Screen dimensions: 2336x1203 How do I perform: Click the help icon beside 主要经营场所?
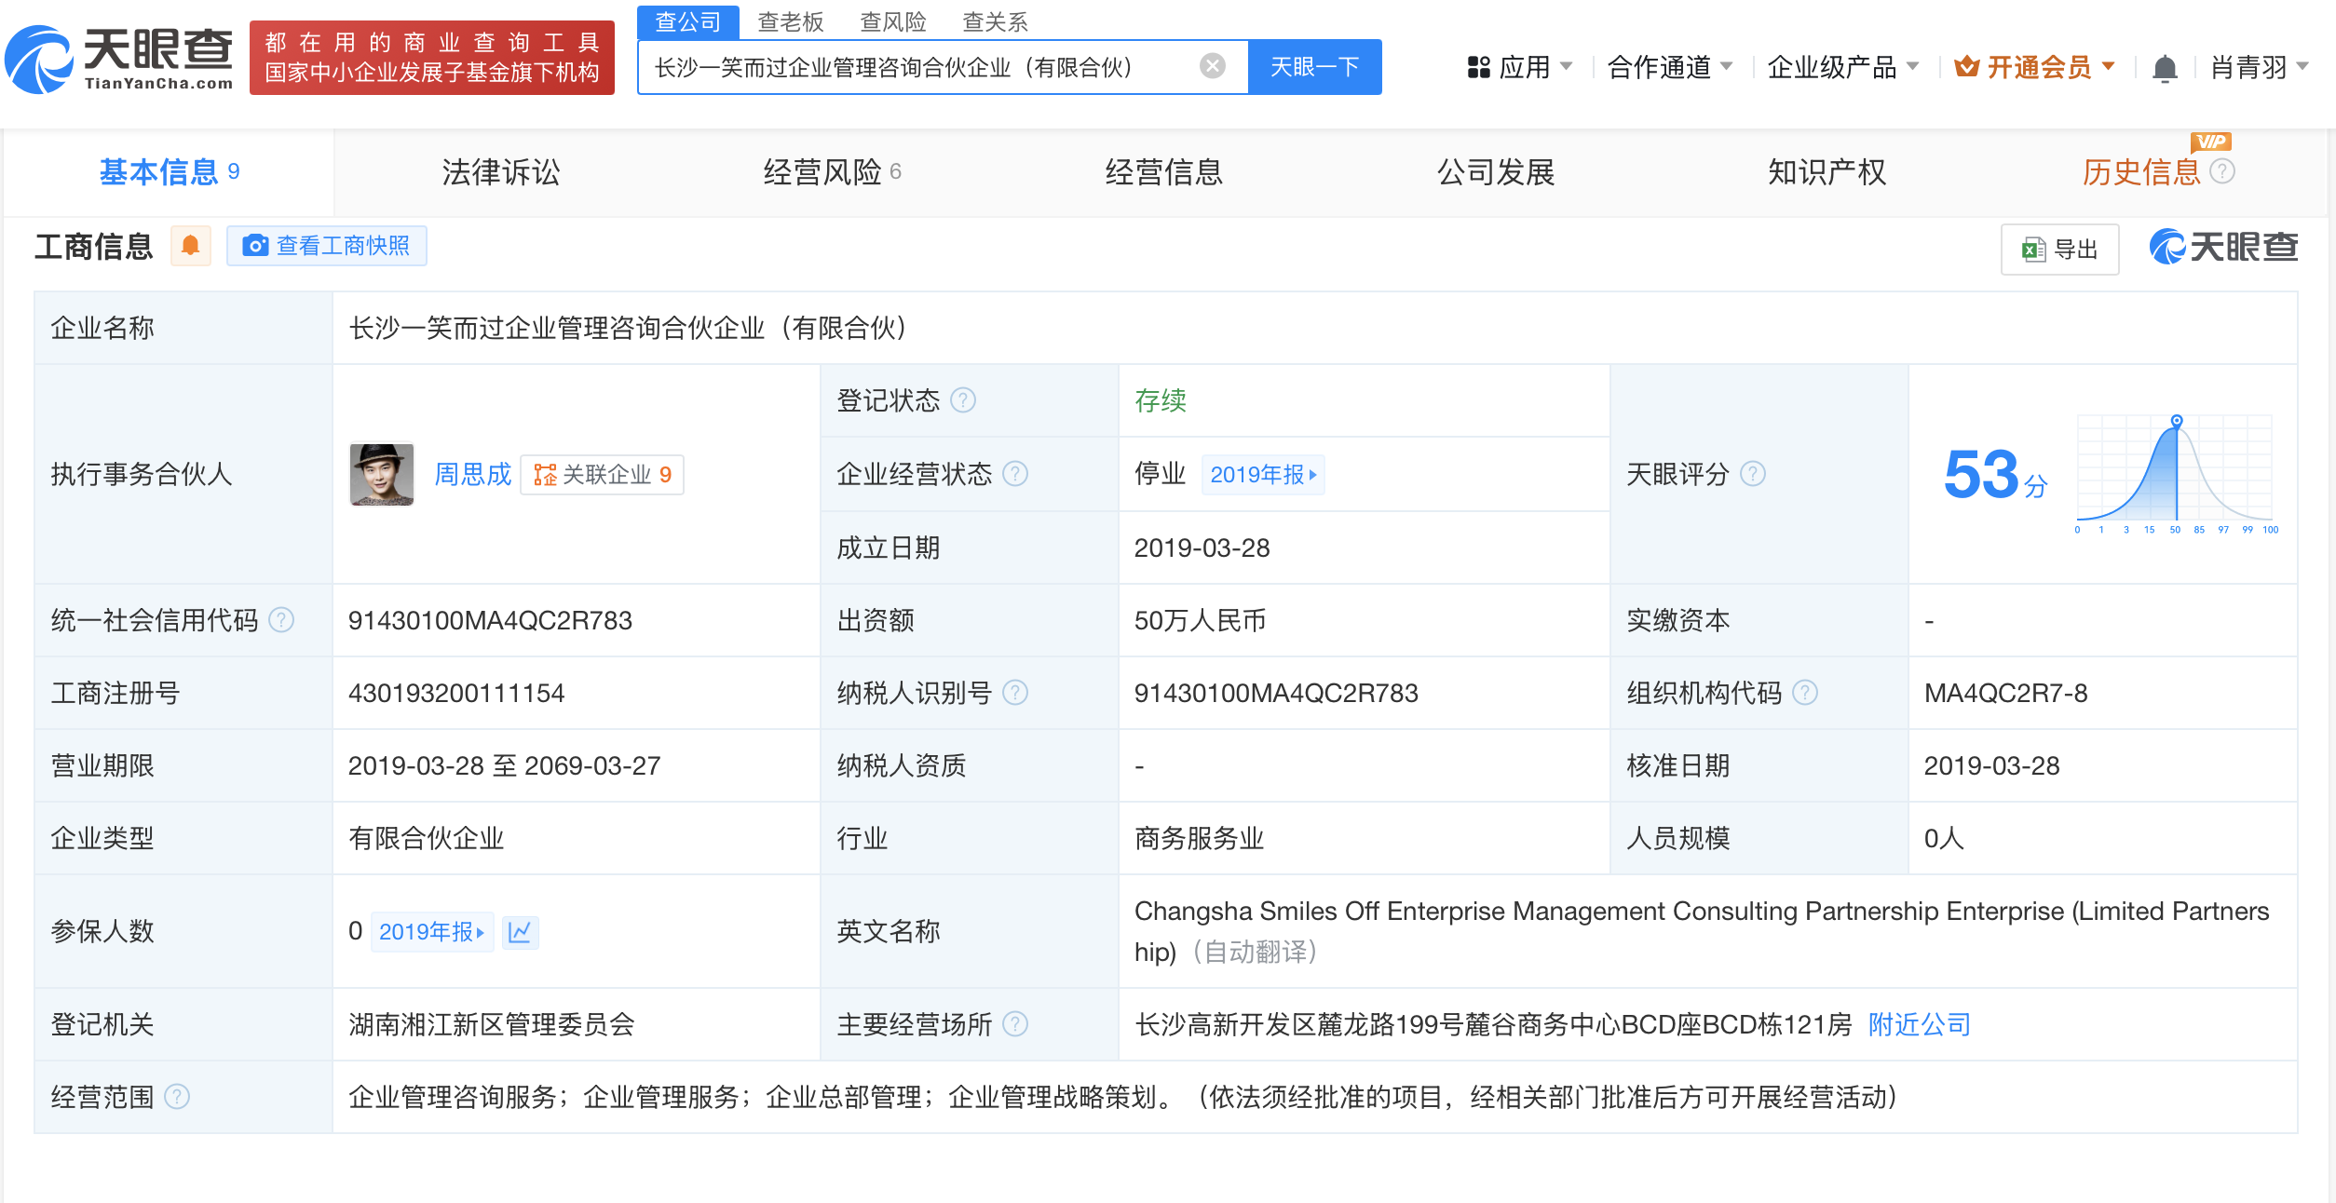coord(1015,1024)
